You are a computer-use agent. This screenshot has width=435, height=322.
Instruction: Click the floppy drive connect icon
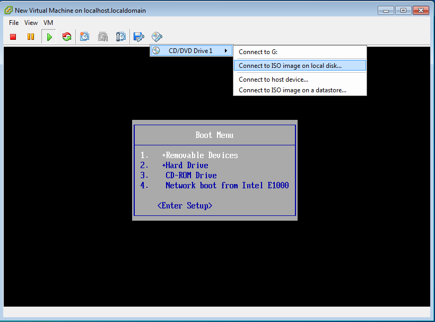point(138,37)
